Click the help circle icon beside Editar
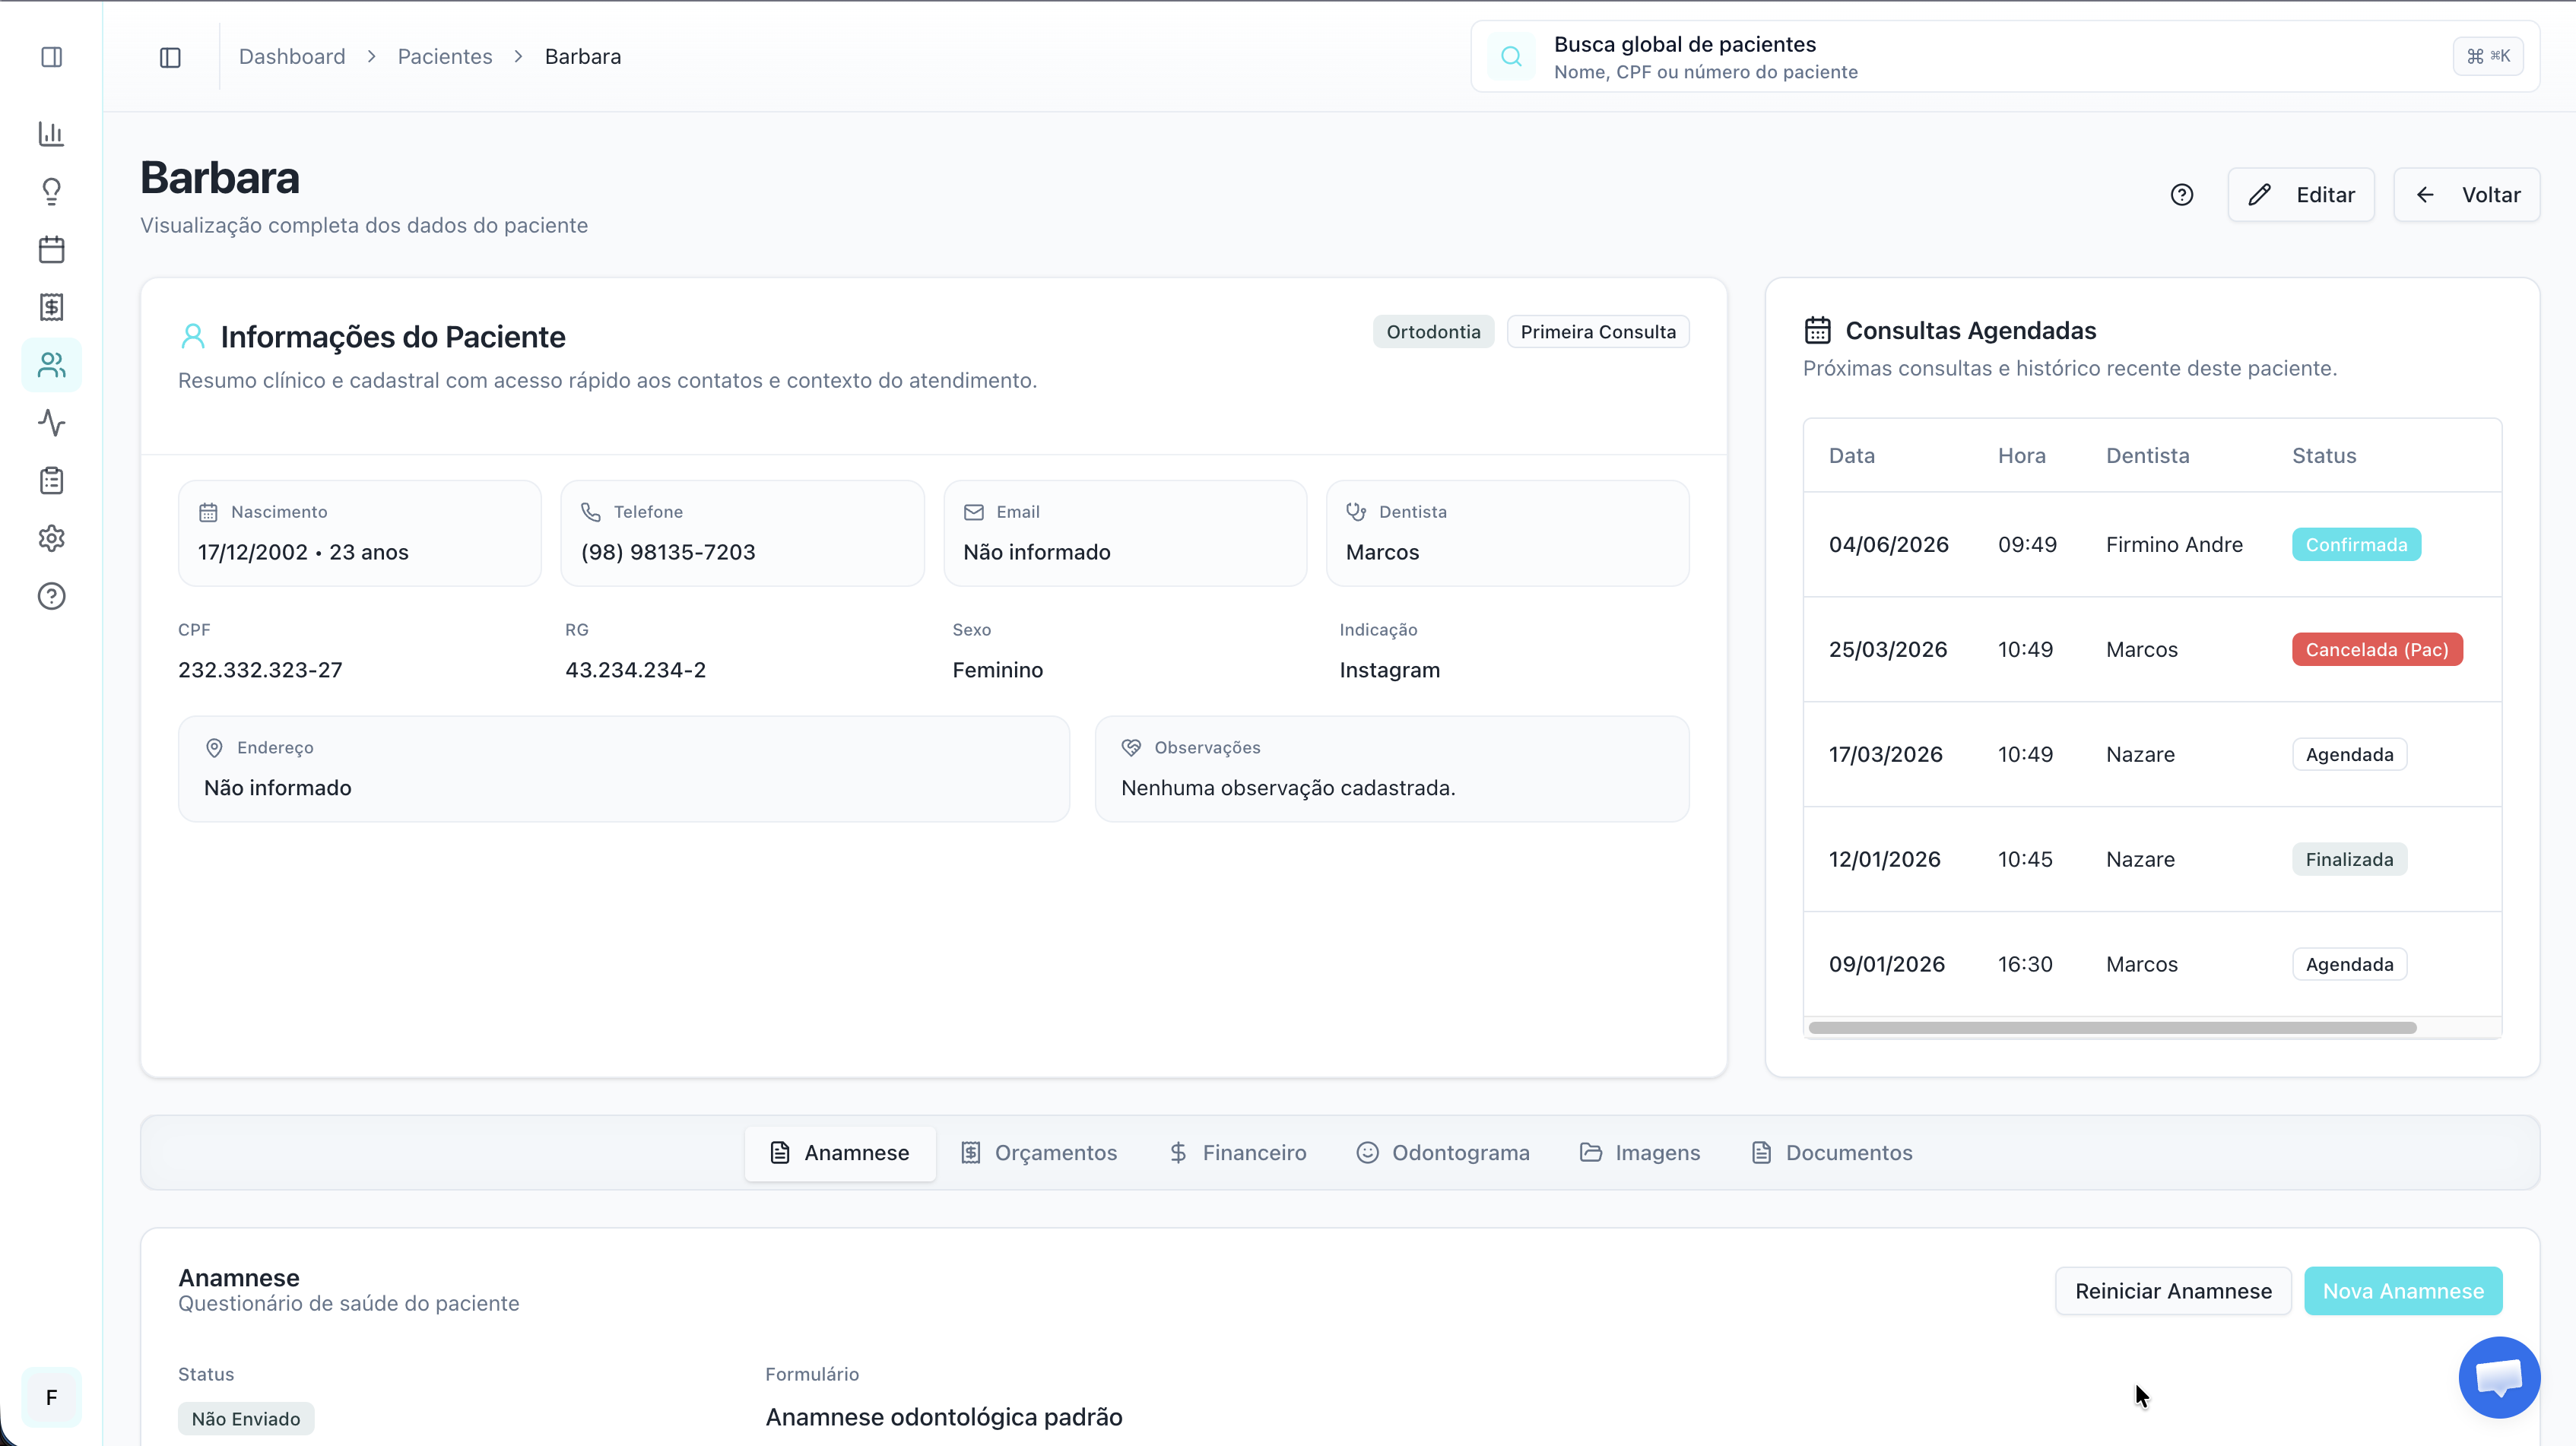 coord(2181,195)
